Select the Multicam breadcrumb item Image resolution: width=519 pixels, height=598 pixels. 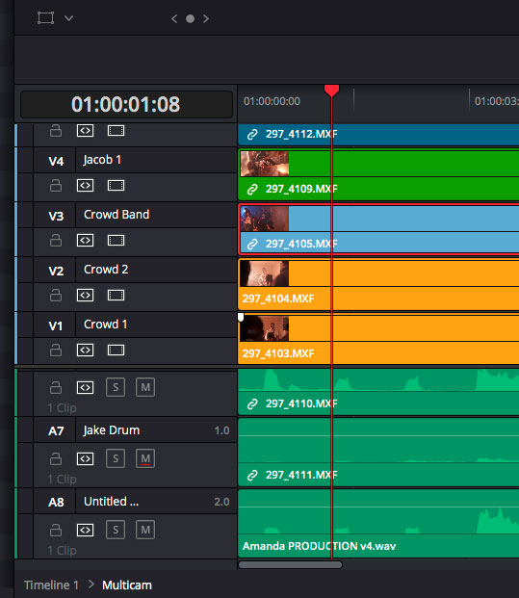[x=127, y=585]
